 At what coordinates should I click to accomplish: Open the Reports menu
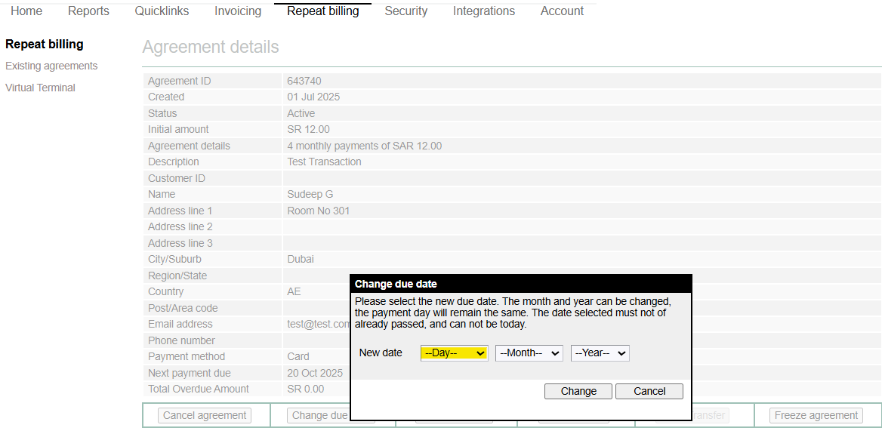[x=88, y=11]
